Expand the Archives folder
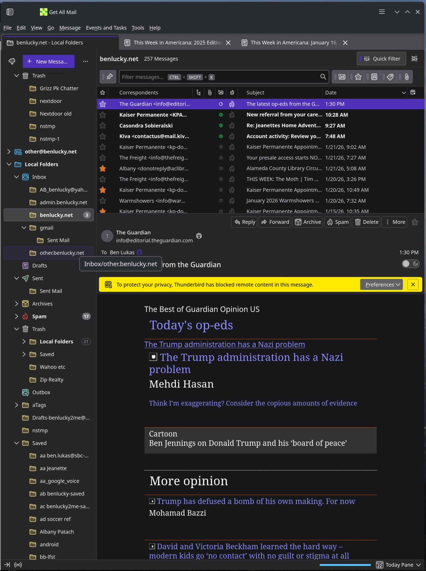 tap(16, 304)
